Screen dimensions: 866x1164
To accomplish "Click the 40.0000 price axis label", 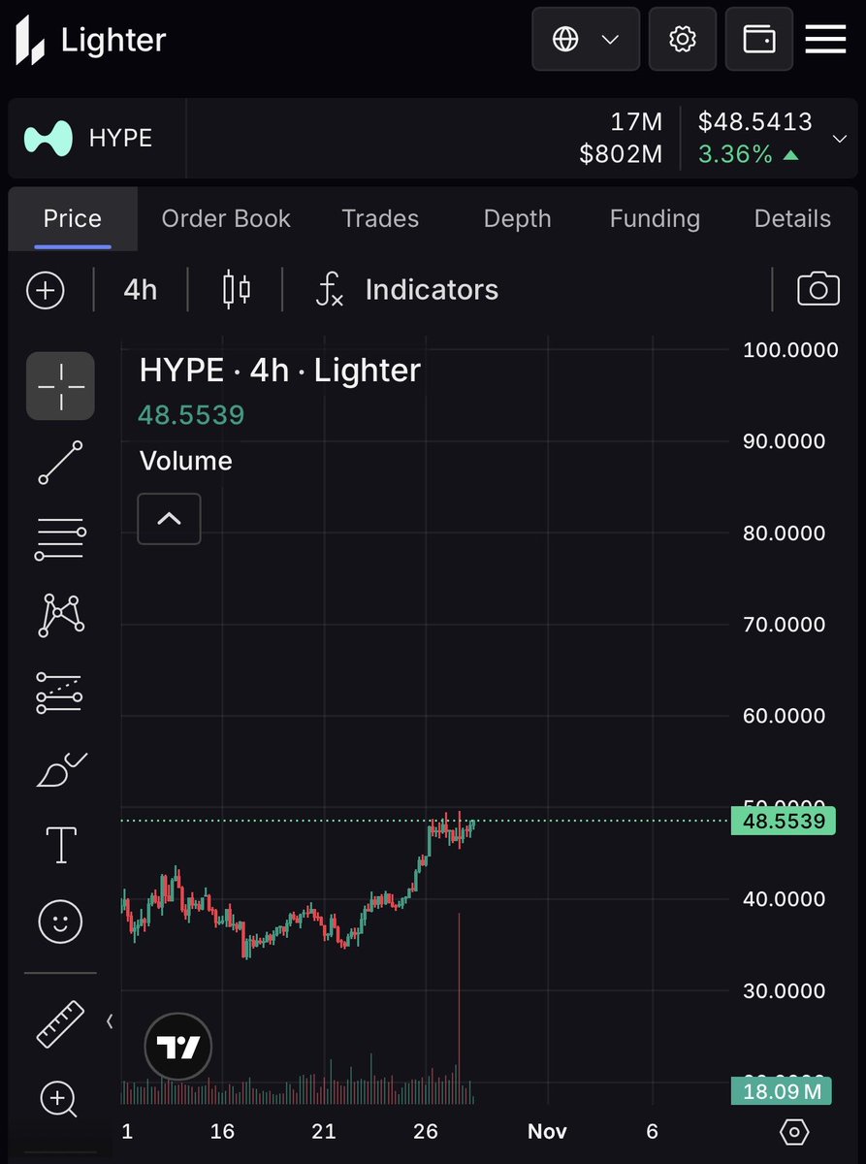I will coord(785,899).
